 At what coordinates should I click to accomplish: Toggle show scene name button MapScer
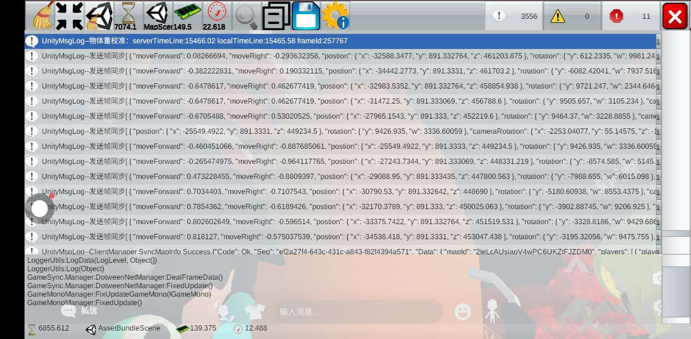[x=158, y=16]
